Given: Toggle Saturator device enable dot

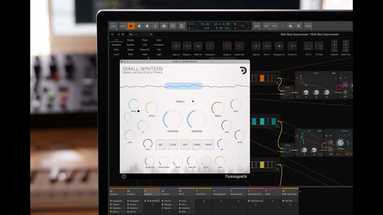Looking at the screenshot, I should pyautogui.click(x=162, y=205).
